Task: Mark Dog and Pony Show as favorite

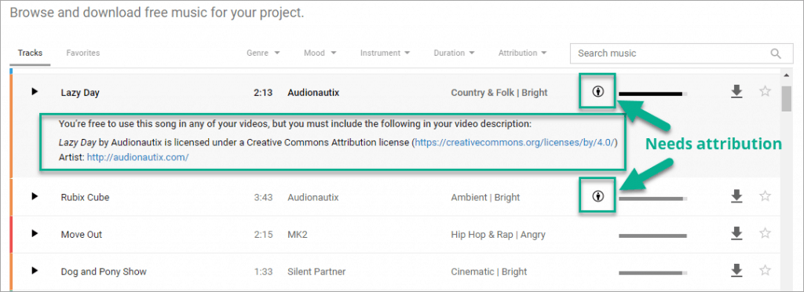Action: tap(765, 271)
